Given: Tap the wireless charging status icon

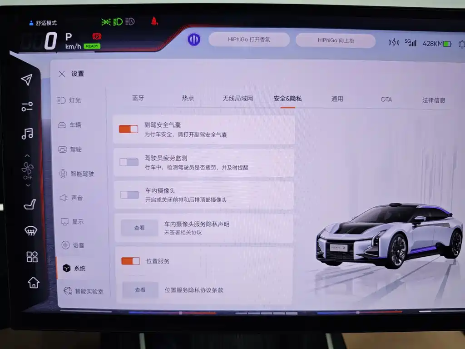Looking at the screenshot, I should coord(394,42).
